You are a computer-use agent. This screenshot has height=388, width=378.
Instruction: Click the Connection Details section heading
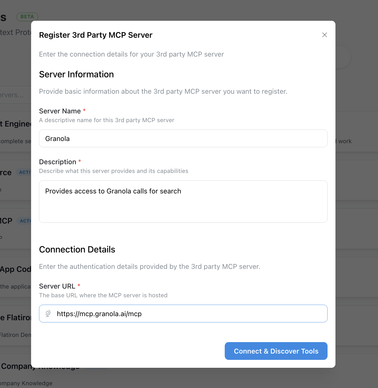click(77, 249)
